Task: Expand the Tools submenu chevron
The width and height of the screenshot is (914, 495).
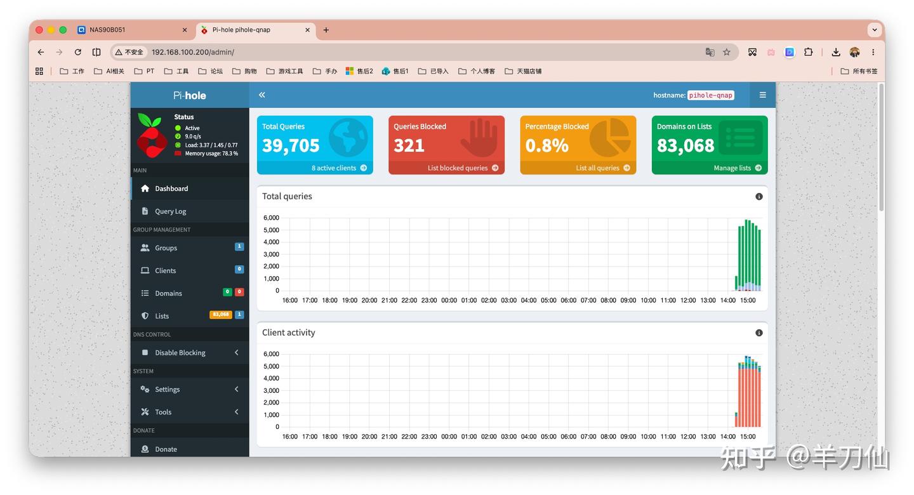Action: click(x=237, y=412)
